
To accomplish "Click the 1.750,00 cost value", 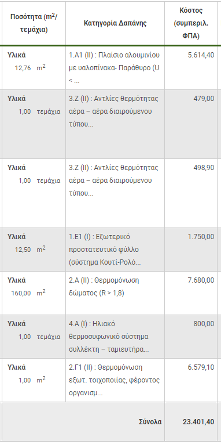I will click(x=201, y=237).
